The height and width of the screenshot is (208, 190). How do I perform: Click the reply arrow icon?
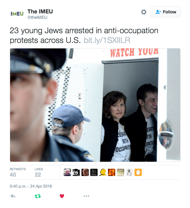point(13,196)
